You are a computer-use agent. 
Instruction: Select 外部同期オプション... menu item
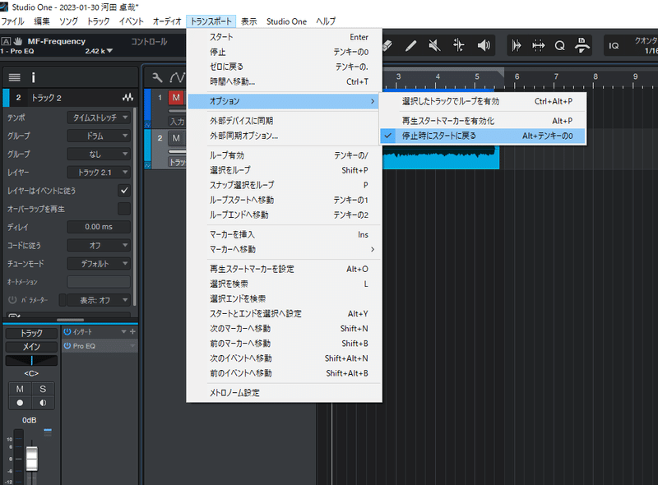284,136
